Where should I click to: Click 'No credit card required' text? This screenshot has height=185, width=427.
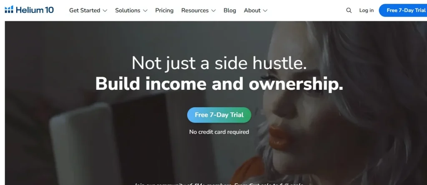[219, 132]
